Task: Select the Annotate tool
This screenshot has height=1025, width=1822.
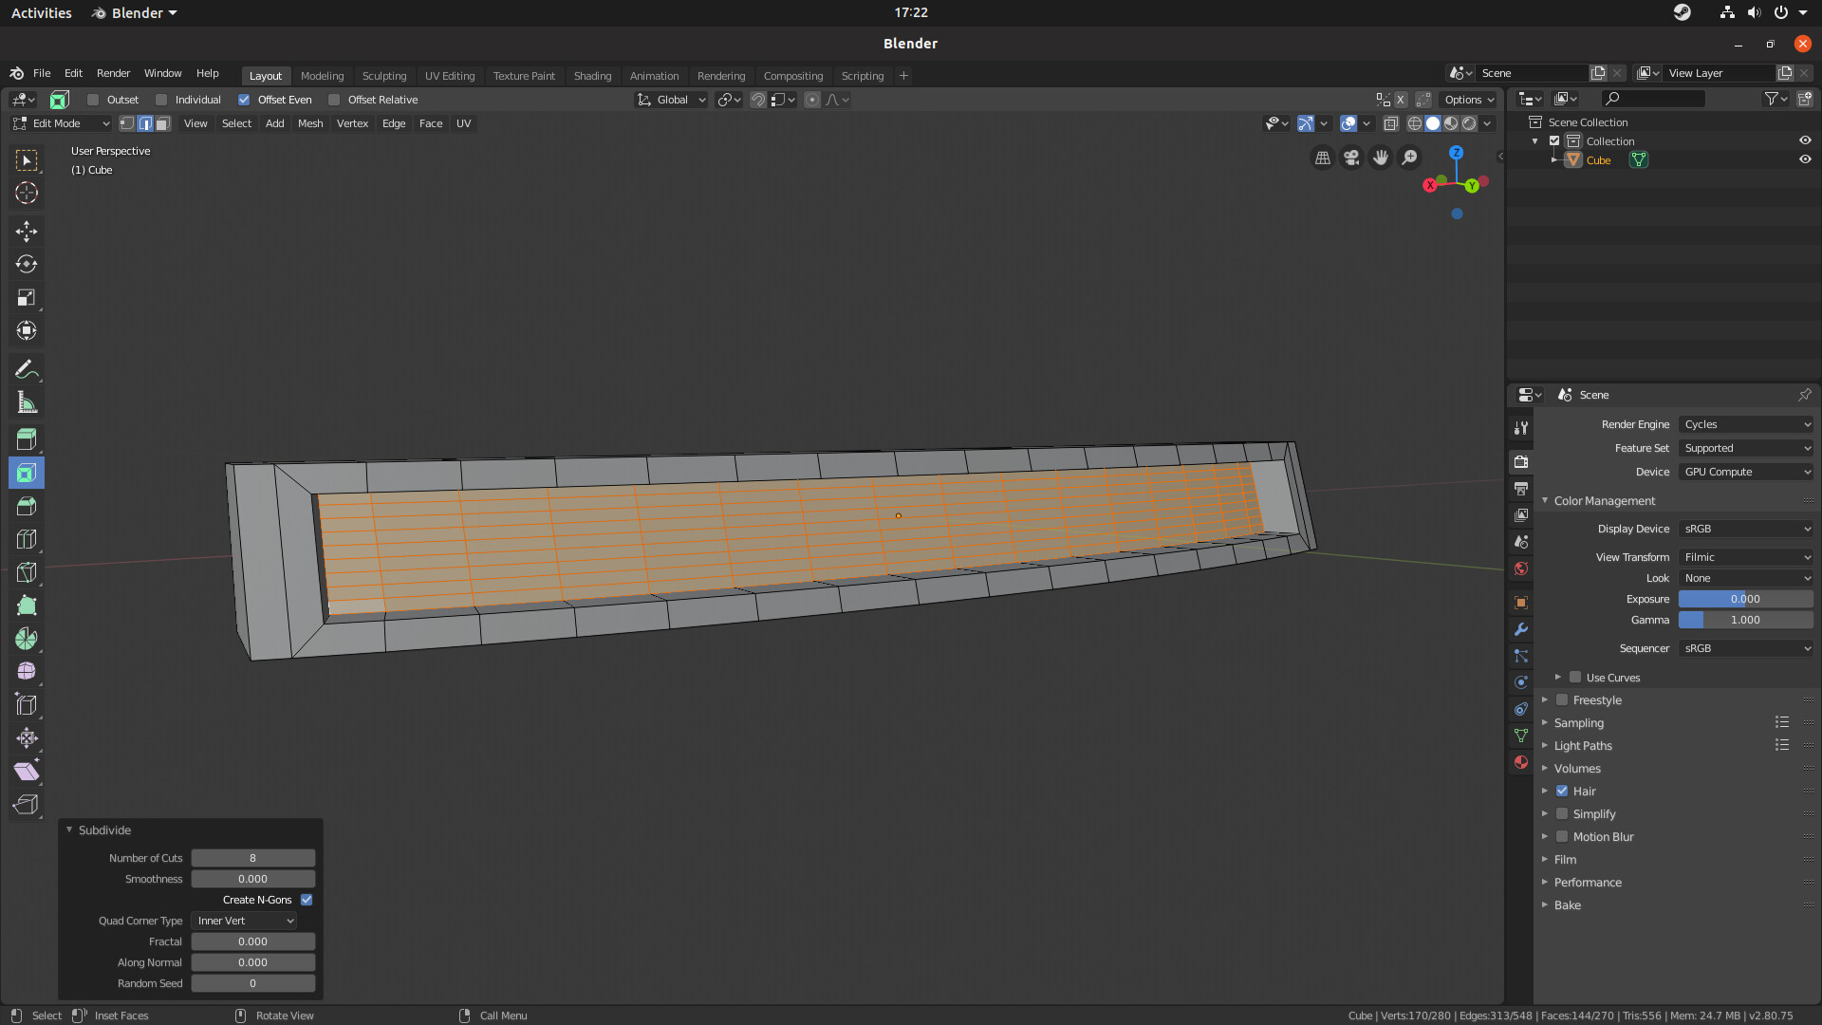Action: [27, 369]
